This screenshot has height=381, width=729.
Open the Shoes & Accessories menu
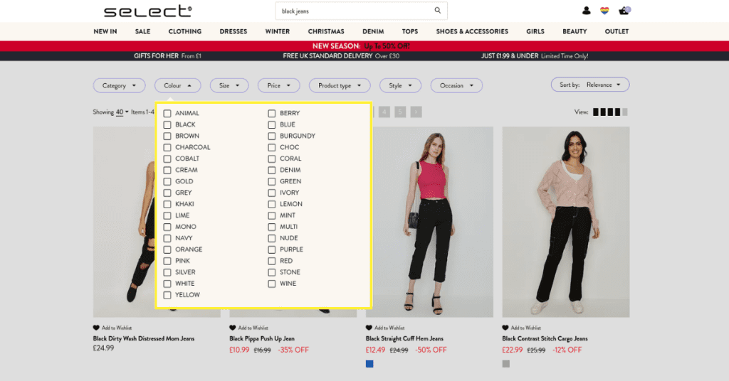[x=472, y=31]
